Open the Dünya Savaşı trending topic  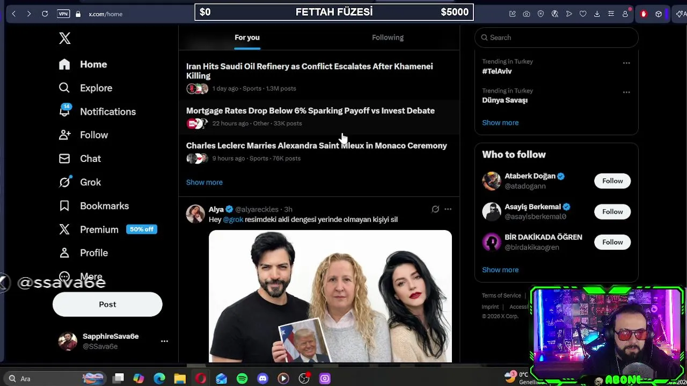[505, 100]
